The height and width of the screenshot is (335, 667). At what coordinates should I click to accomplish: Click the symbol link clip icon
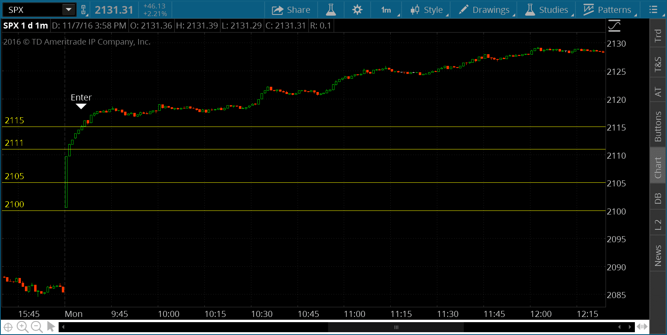(84, 10)
